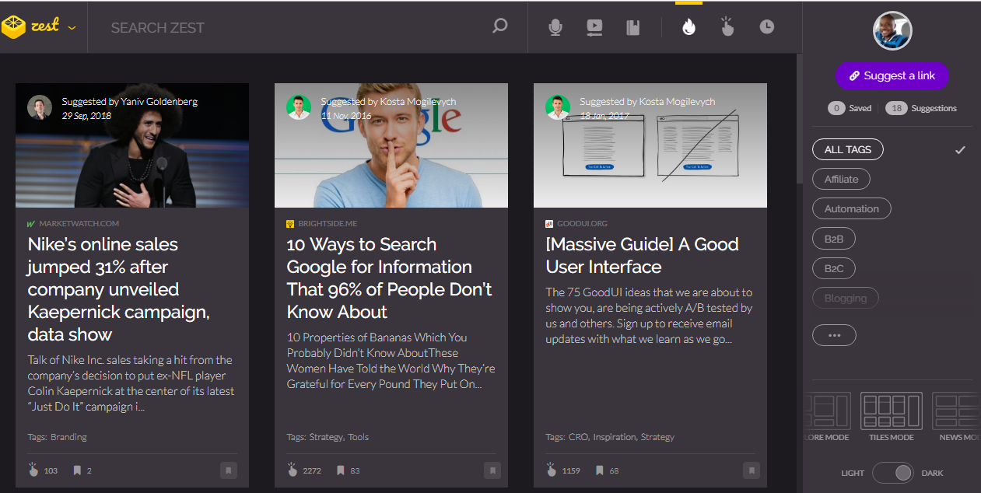The width and height of the screenshot is (981, 493).
Task: Click the bookmark count icon showing 2
Action: click(77, 470)
